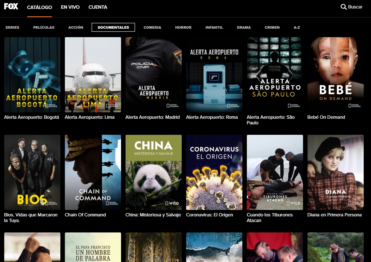Click the 'Alerta Aeropuerto: Bogotá' title link
This screenshot has width=371, height=262.
click(x=32, y=117)
